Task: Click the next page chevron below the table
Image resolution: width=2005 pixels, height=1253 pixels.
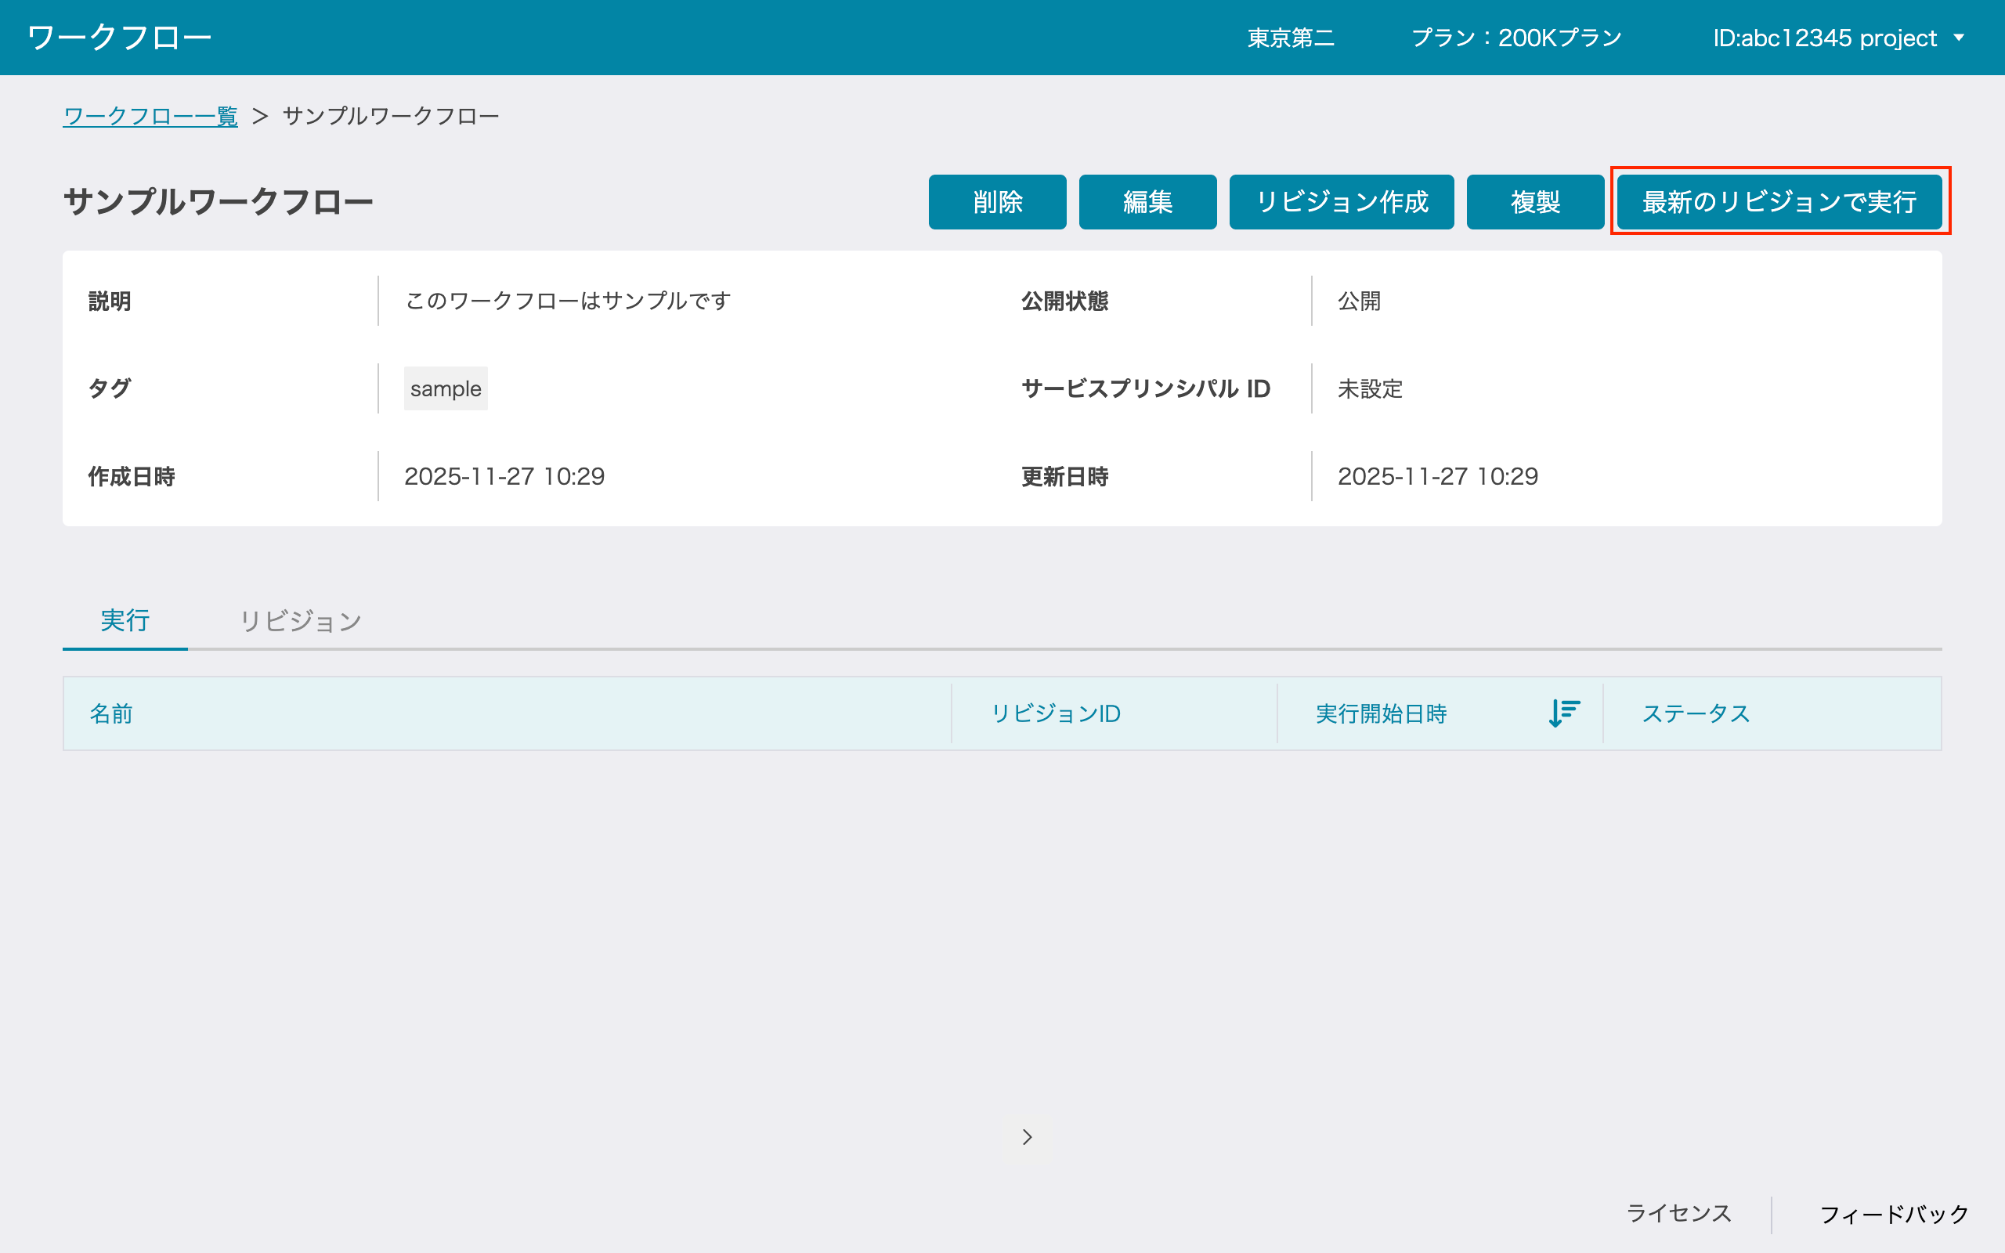Action: [1028, 1136]
